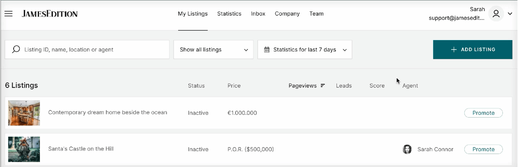The height and width of the screenshot is (167, 518).
Task: Promote the Contemporary dream home listing
Action: point(483,113)
